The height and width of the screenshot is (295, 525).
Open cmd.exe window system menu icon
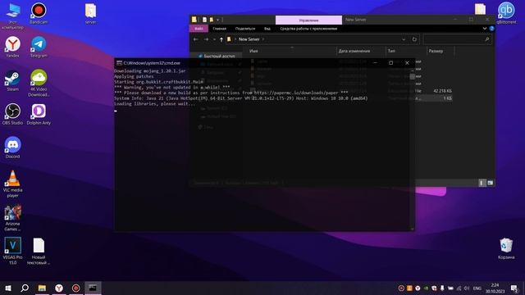coord(119,63)
